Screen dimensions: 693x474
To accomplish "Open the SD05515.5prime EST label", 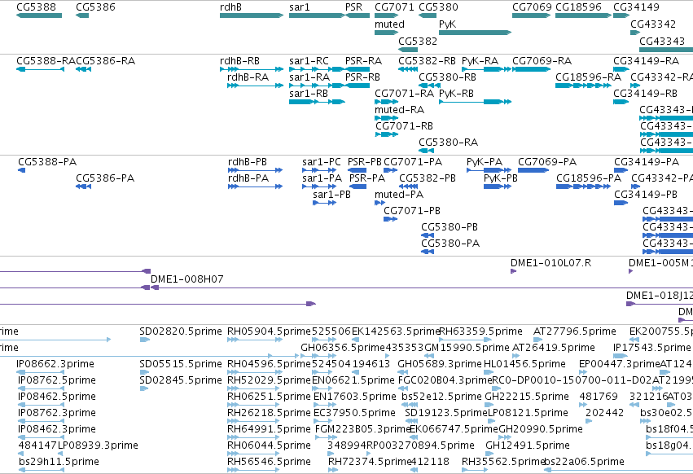I will [181, 364].
